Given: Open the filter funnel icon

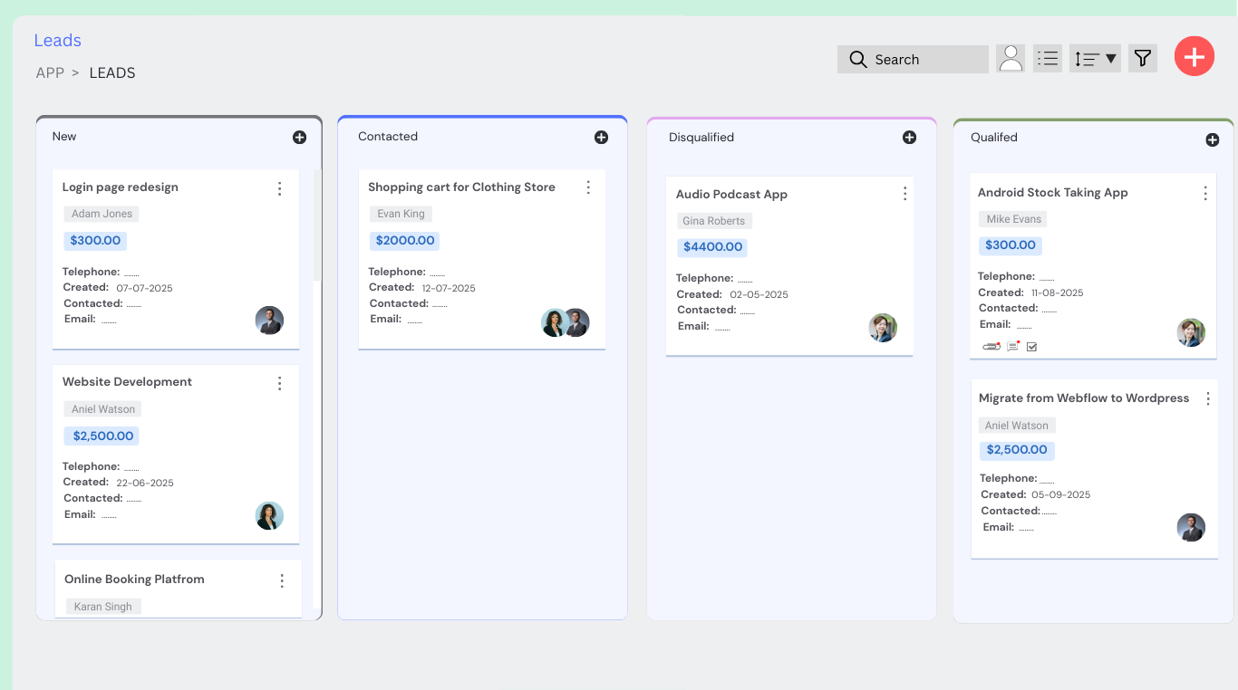Looking at the screenshot, I should click(x=1142, y=59).
